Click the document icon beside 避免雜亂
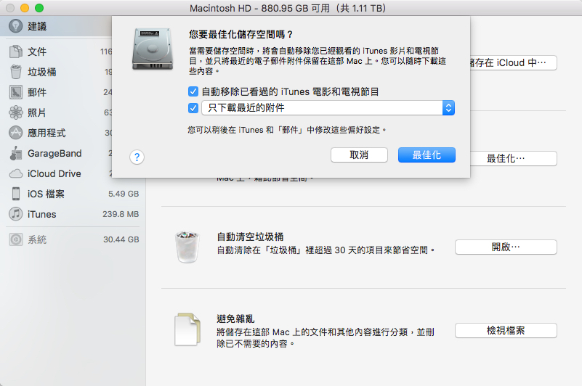The height and width of the screenshot is (386, 582). pyautogui.click(x=187, y=329)
